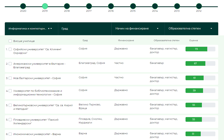224x140 pixels.
Task: Clear the Информатика field filter with ×
Action: tap(49, 29)
